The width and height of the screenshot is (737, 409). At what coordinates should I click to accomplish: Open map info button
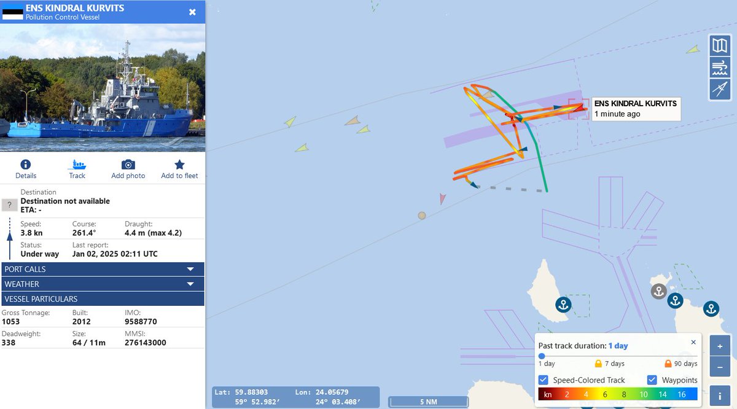click(x=719, y=395)
